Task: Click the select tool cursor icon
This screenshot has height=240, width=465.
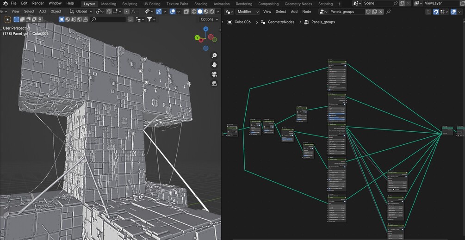Action: [x=7, y=19]
